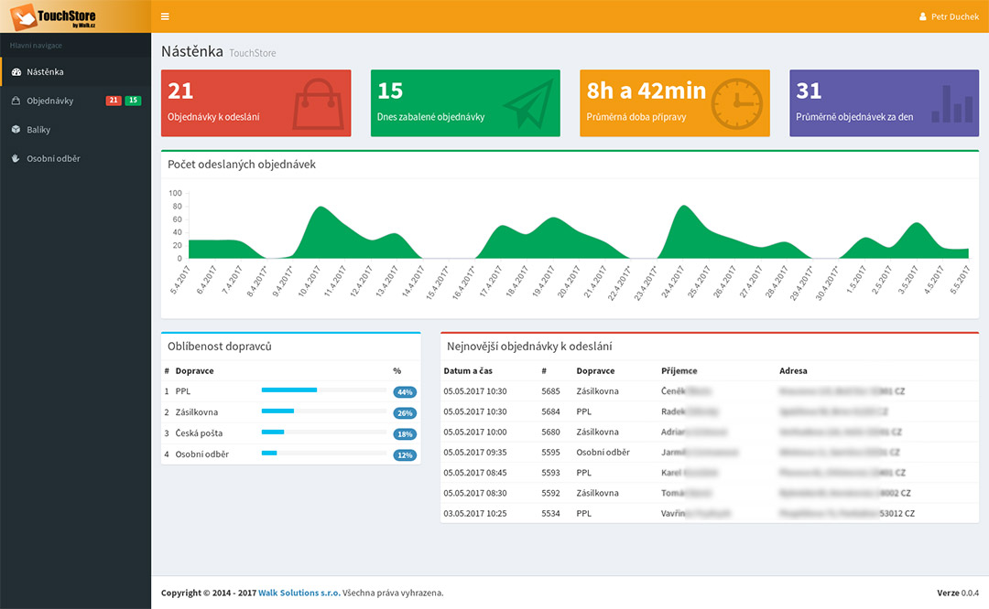Image resolution: width=989 pixels, height=609 pixels.
Task: Click the Zásilkovna popularity progress bar
Action: [324, 411]
